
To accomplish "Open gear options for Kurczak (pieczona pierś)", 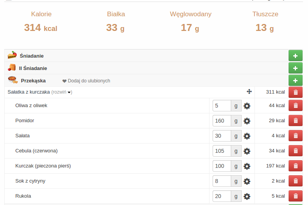I will click(247, 166).
